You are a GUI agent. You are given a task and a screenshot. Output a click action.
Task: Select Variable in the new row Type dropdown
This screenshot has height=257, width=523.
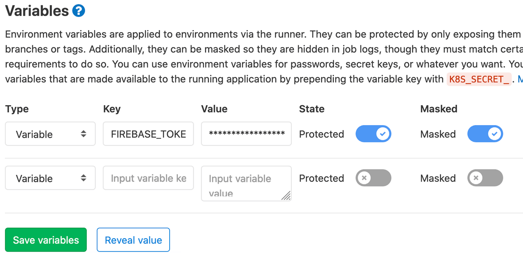(x=50, y=178)
